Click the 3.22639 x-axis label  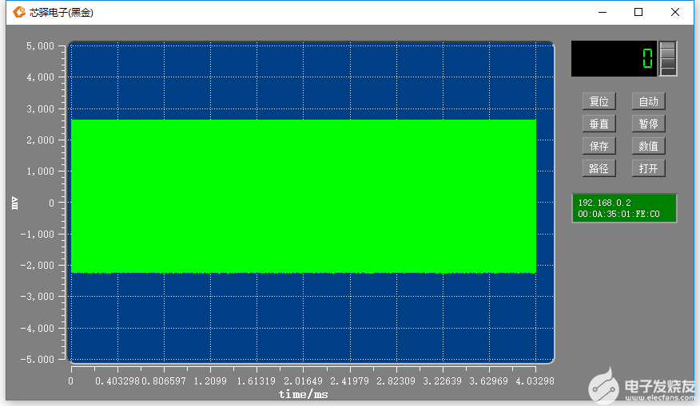pos(442,381)
